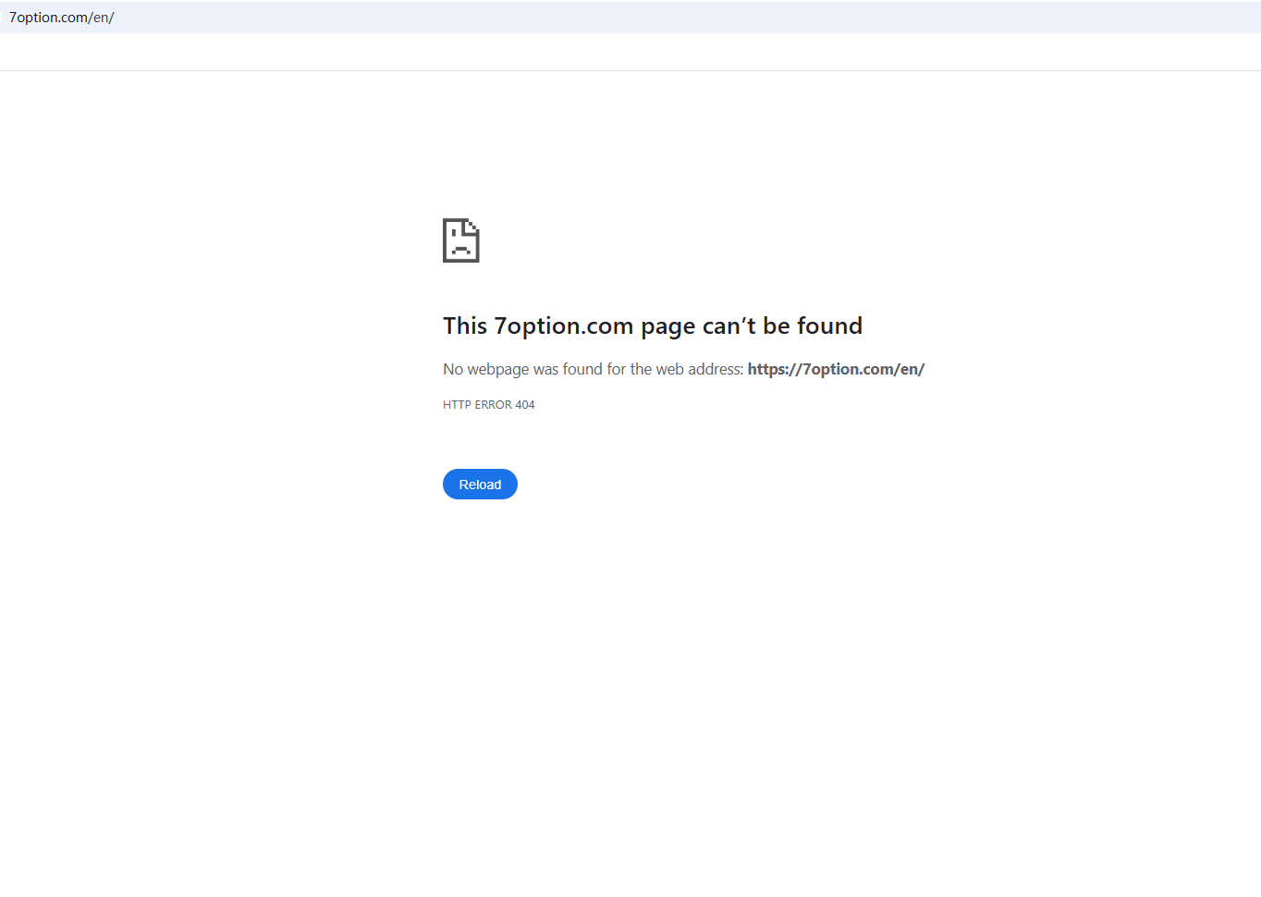Select the sad page error icon
Image resolution: width=1261 pixels, height=897 pixels.
click(x=461, y=240)
